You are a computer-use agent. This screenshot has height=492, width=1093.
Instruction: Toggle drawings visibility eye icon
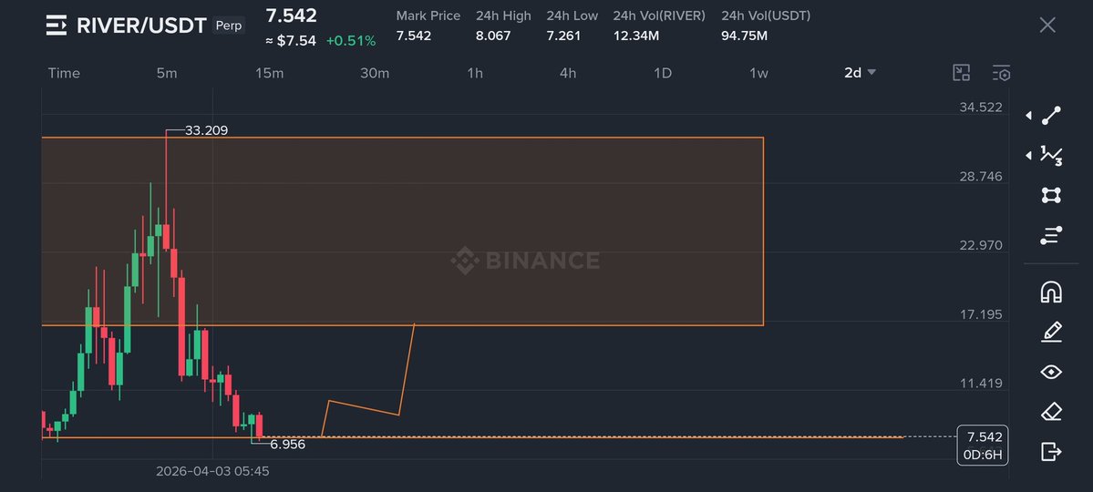point(1051,372)
